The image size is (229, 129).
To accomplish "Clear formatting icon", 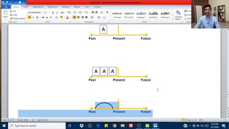I will pyautogui.click(x=69, y=13).
